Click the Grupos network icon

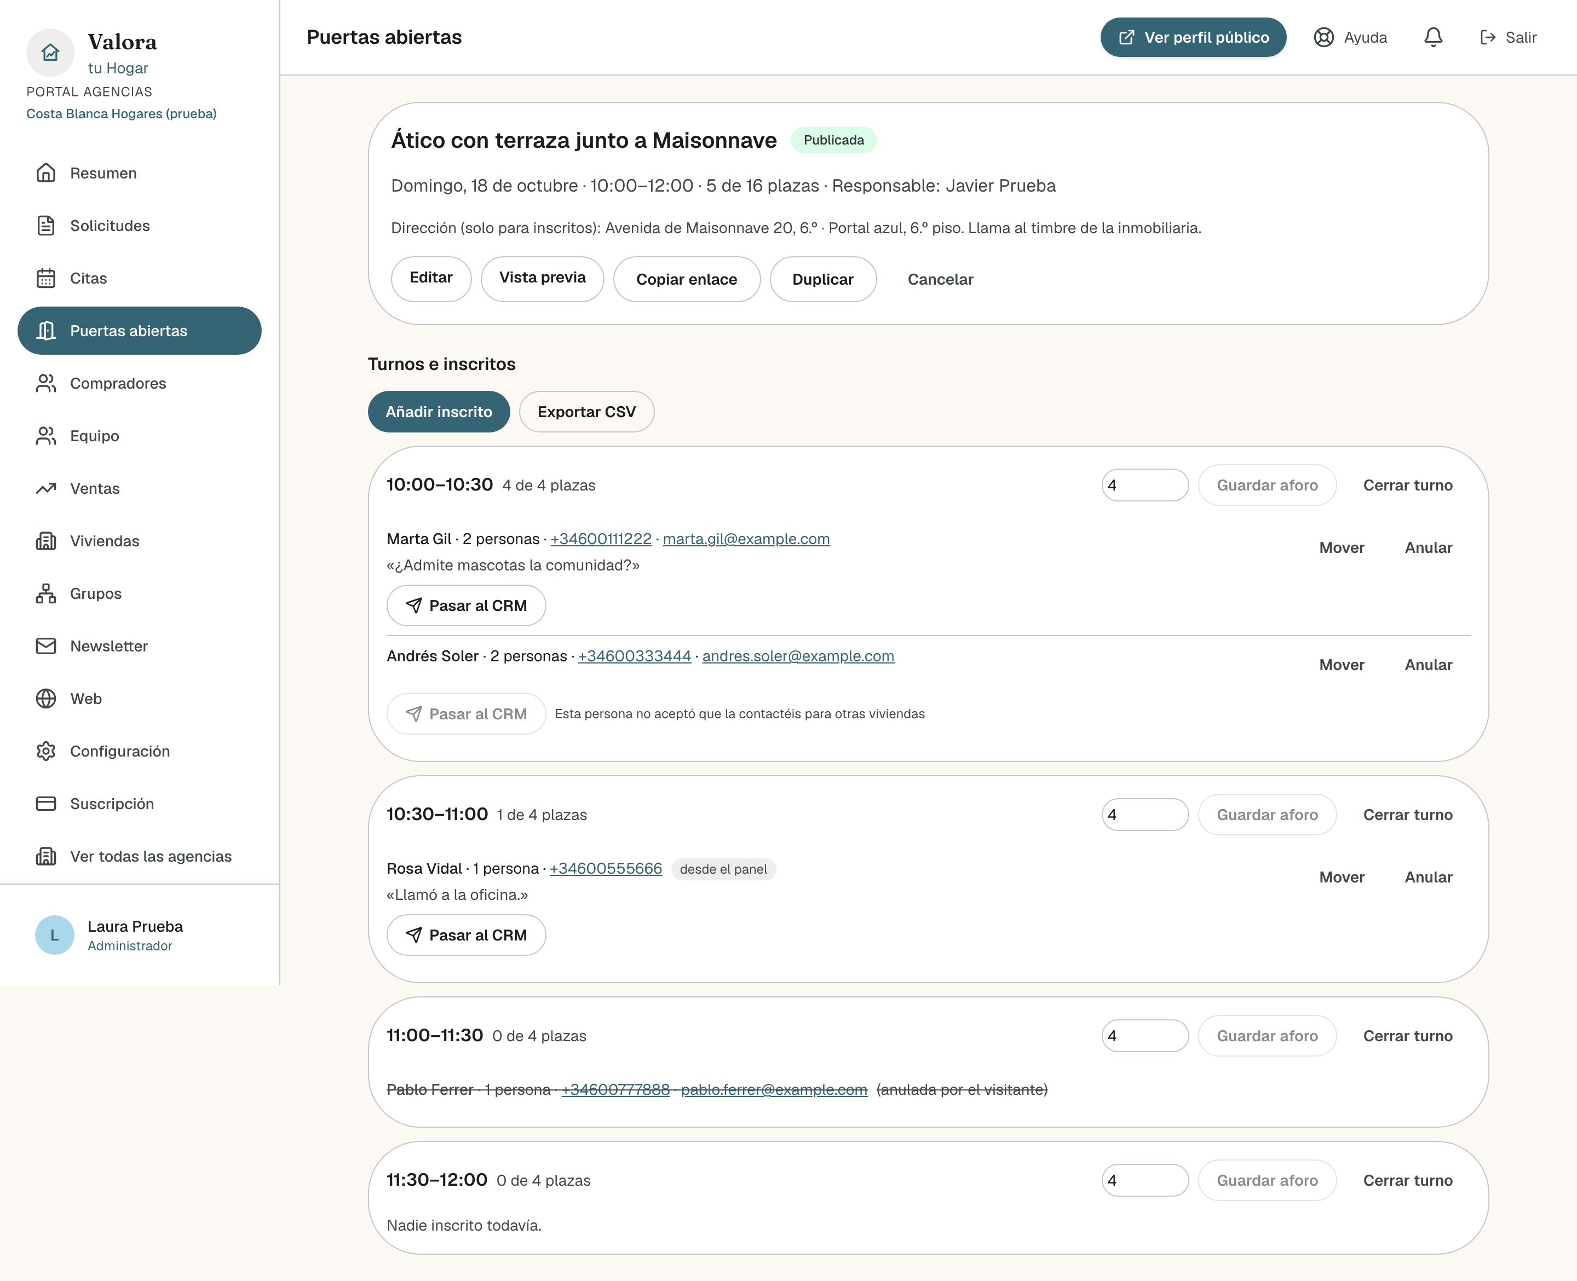coord(46,593)
